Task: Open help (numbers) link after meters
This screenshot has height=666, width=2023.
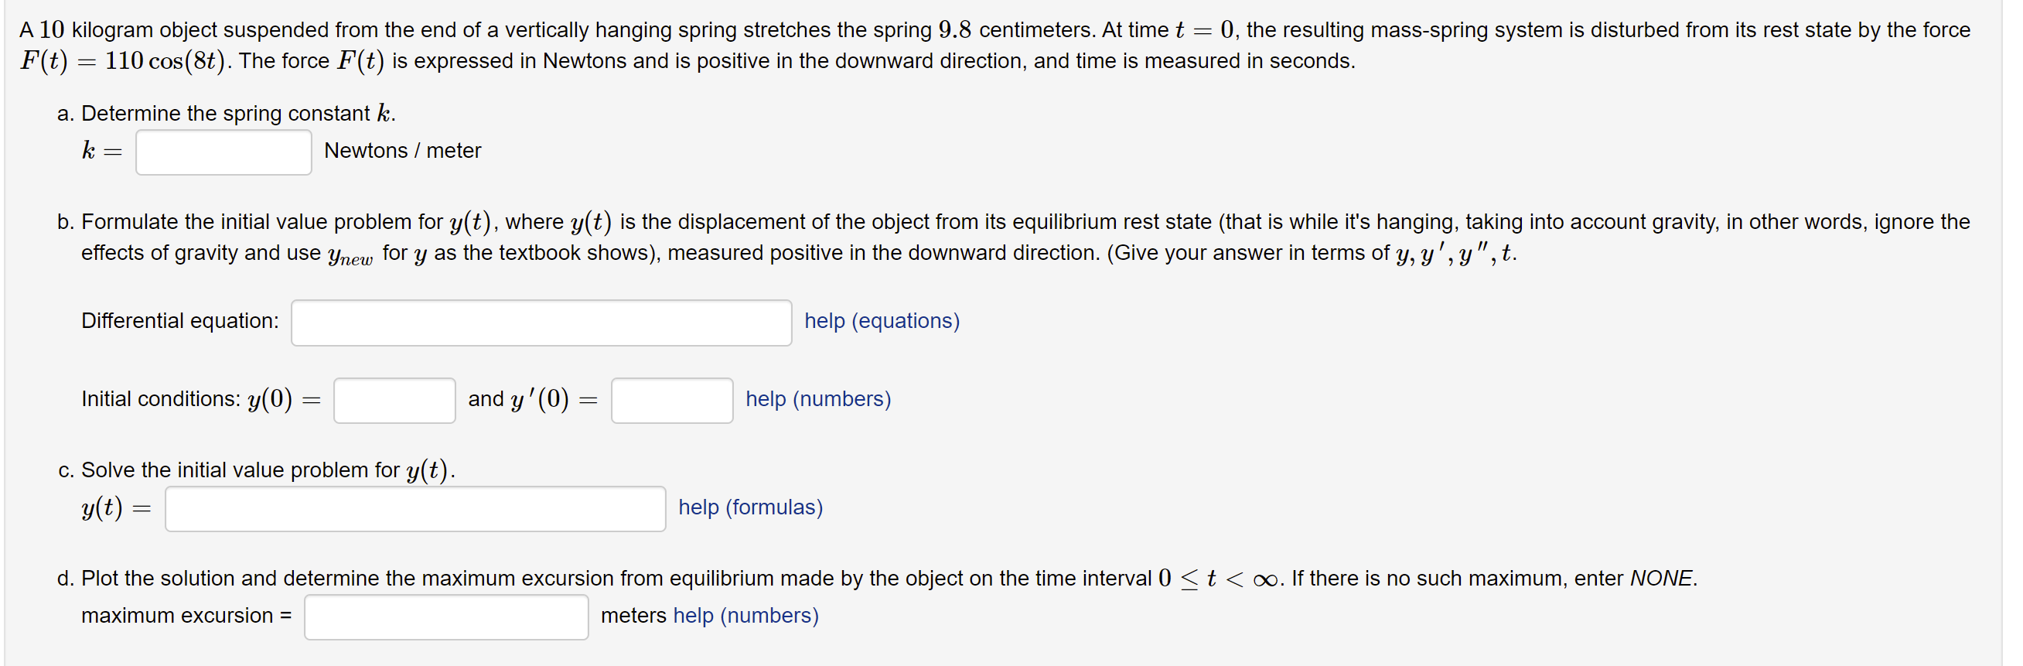Action: coord(745,616)
